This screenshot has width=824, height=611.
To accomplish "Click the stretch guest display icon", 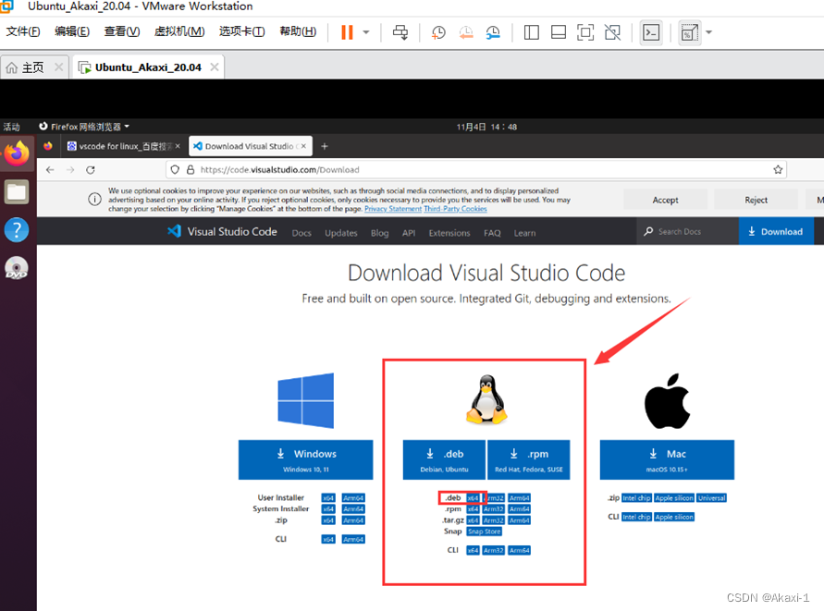I will (690, 32).
